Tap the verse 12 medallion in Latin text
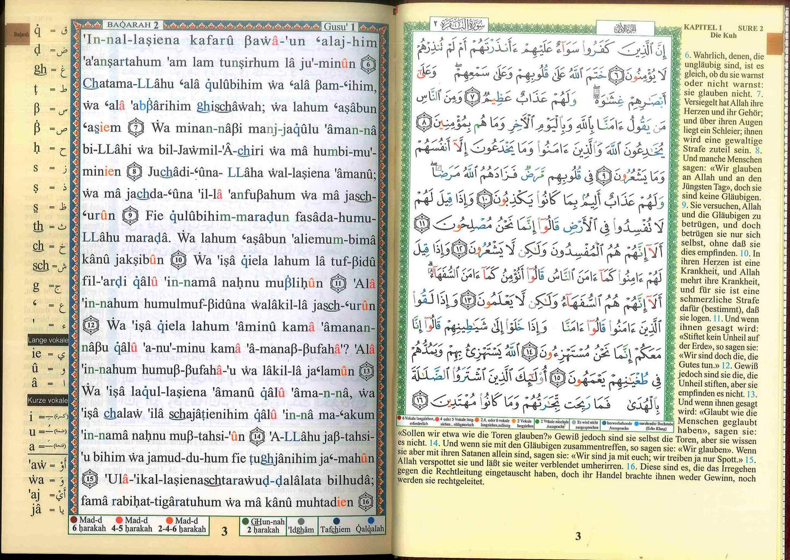790x560 pixels. [90, 326]
